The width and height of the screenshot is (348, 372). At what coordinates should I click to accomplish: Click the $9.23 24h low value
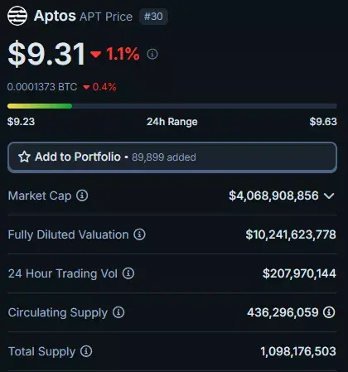(x=21, y=122)
